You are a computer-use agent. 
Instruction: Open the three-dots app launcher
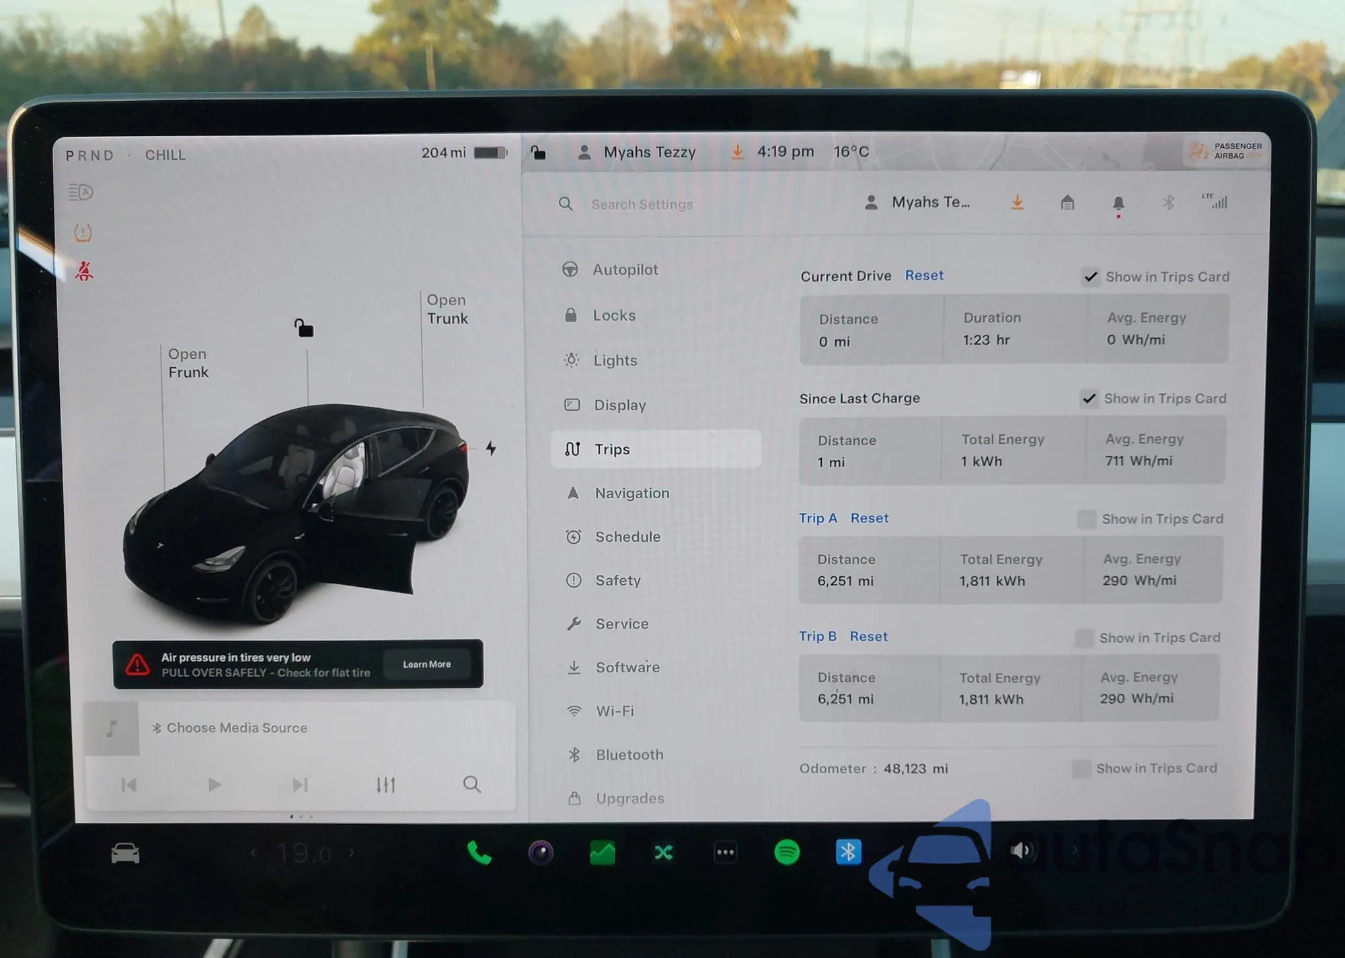tap(725, 852)
